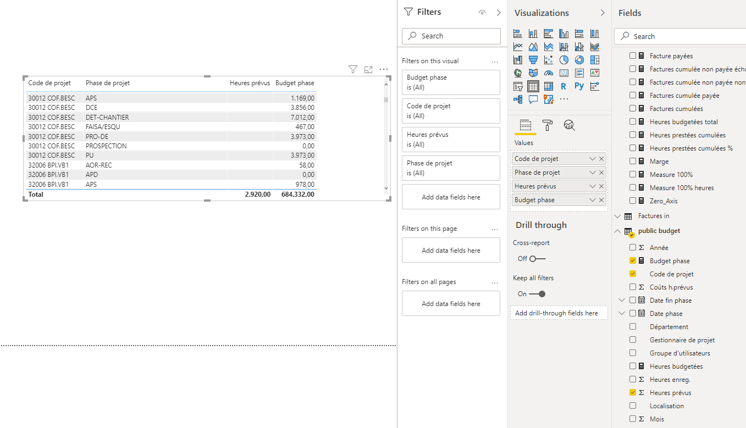Remove Phase de projet from Values
The image size is (746, 428).
pyautogui.click(x=601, y=173)
